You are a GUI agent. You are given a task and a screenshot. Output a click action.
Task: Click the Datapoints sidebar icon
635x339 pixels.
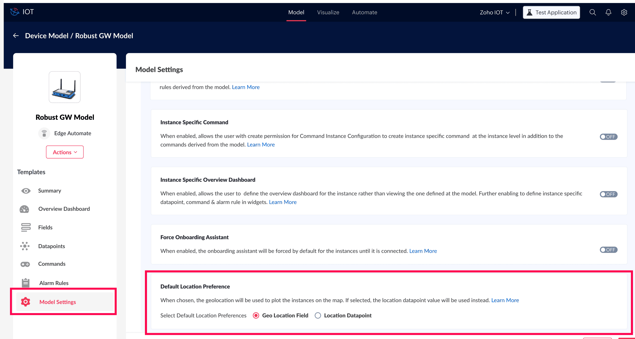point(25,246)
